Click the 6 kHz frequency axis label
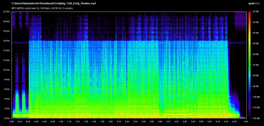This screenshot has height=126, width=264. coord(7,89)
